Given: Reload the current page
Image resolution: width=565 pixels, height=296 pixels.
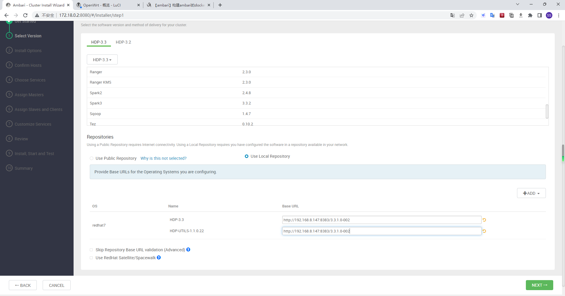Looking at the screenshot, I should (25, 15).
